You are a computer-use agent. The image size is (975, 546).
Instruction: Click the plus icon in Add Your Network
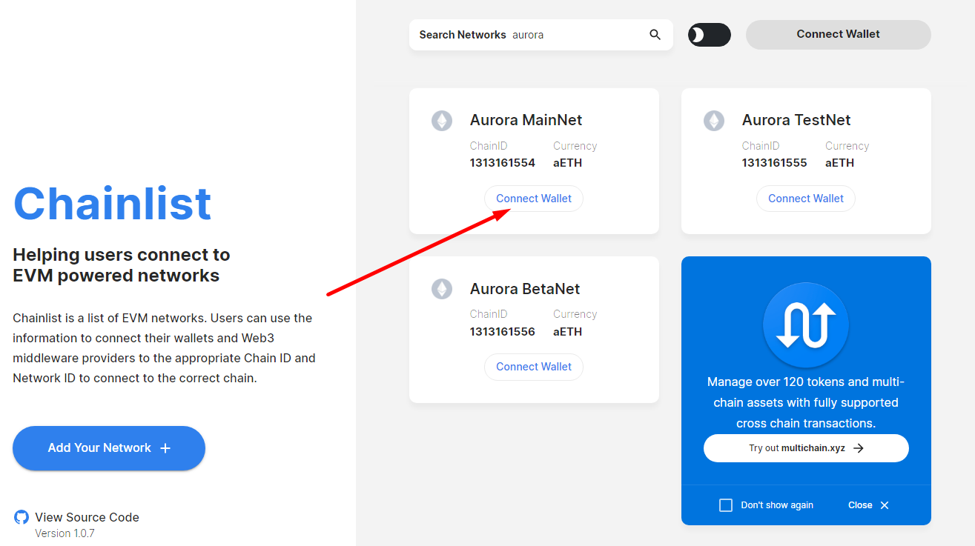[165, 448]
